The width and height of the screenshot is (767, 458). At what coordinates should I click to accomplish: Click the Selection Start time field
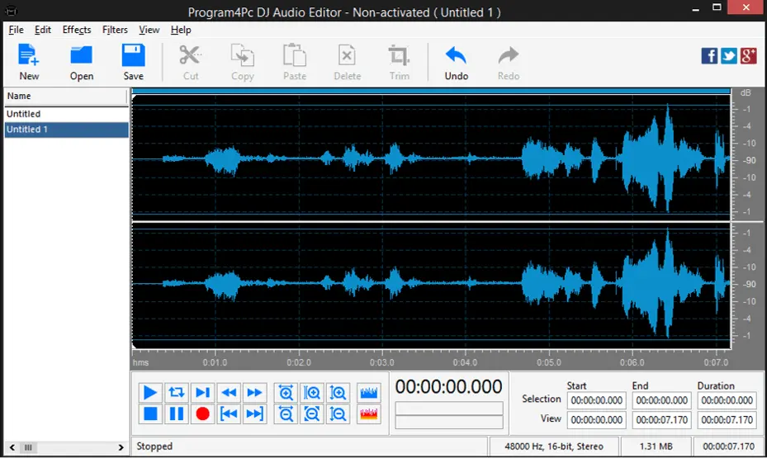tap(596, 400)
